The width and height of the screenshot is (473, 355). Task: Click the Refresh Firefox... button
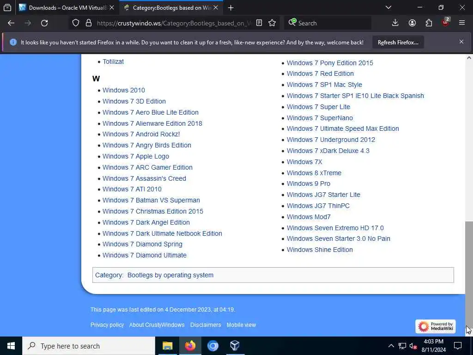398,43
